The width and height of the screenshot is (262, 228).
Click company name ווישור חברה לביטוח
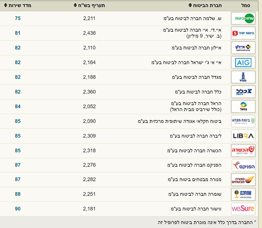point(196,209)
